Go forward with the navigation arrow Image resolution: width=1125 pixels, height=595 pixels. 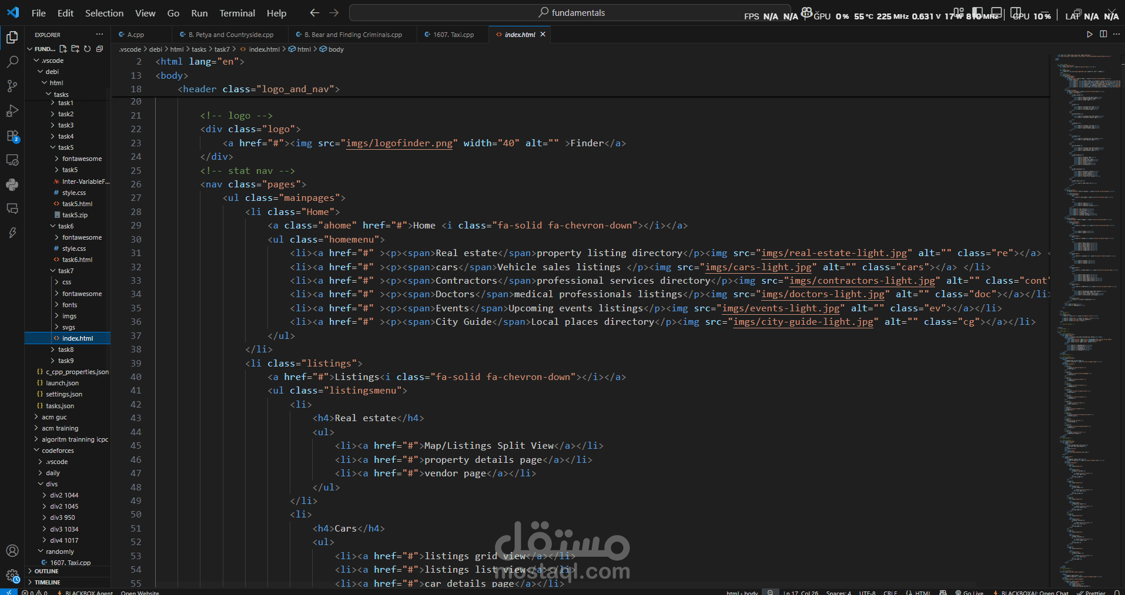click(334, 13)
